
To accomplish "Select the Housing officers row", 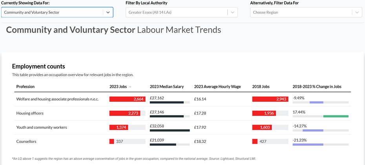I will 30,113.
